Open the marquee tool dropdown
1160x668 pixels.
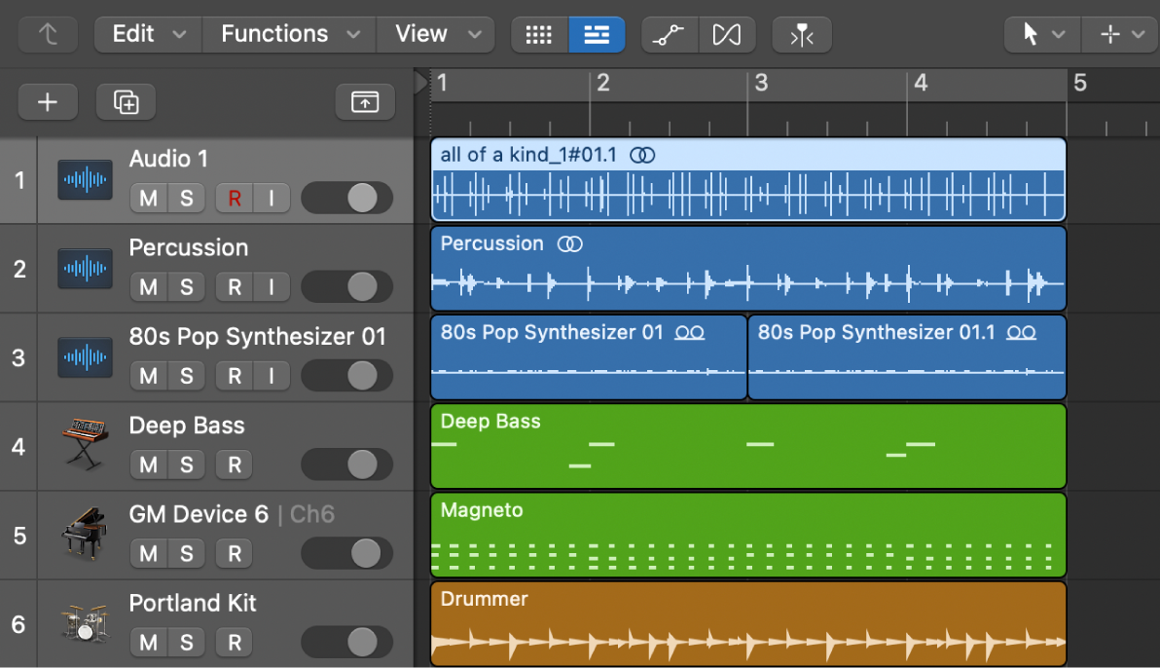[1121, 34]
